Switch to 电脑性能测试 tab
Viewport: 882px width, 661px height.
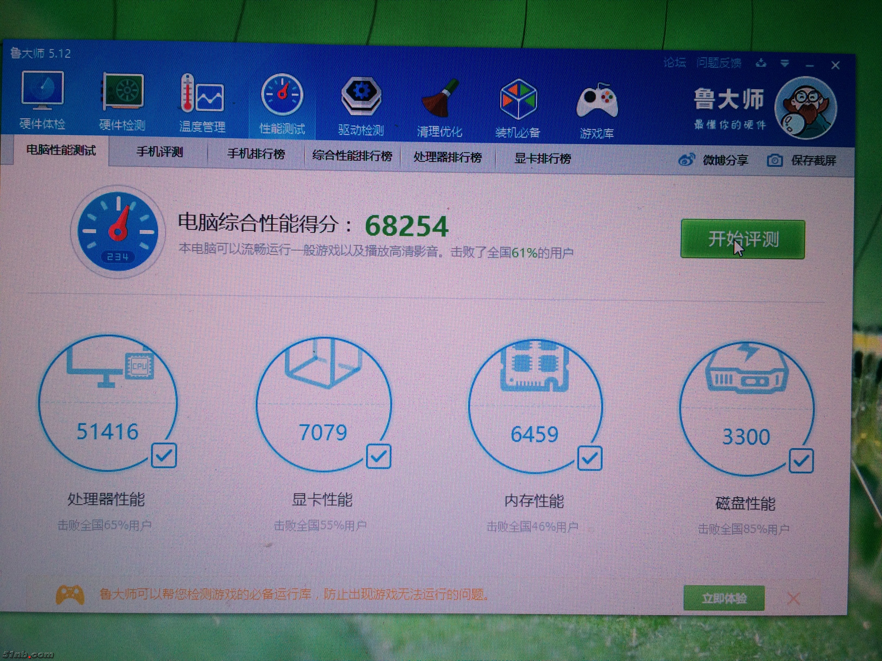coord(61,150)
